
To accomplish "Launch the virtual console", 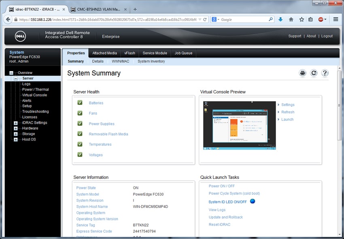I will [287, 120].
